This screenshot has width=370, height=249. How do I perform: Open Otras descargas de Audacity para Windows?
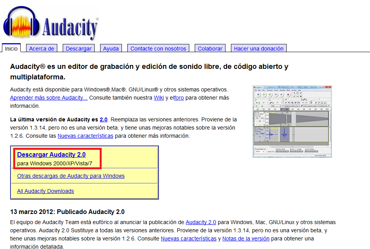point(71,176)
